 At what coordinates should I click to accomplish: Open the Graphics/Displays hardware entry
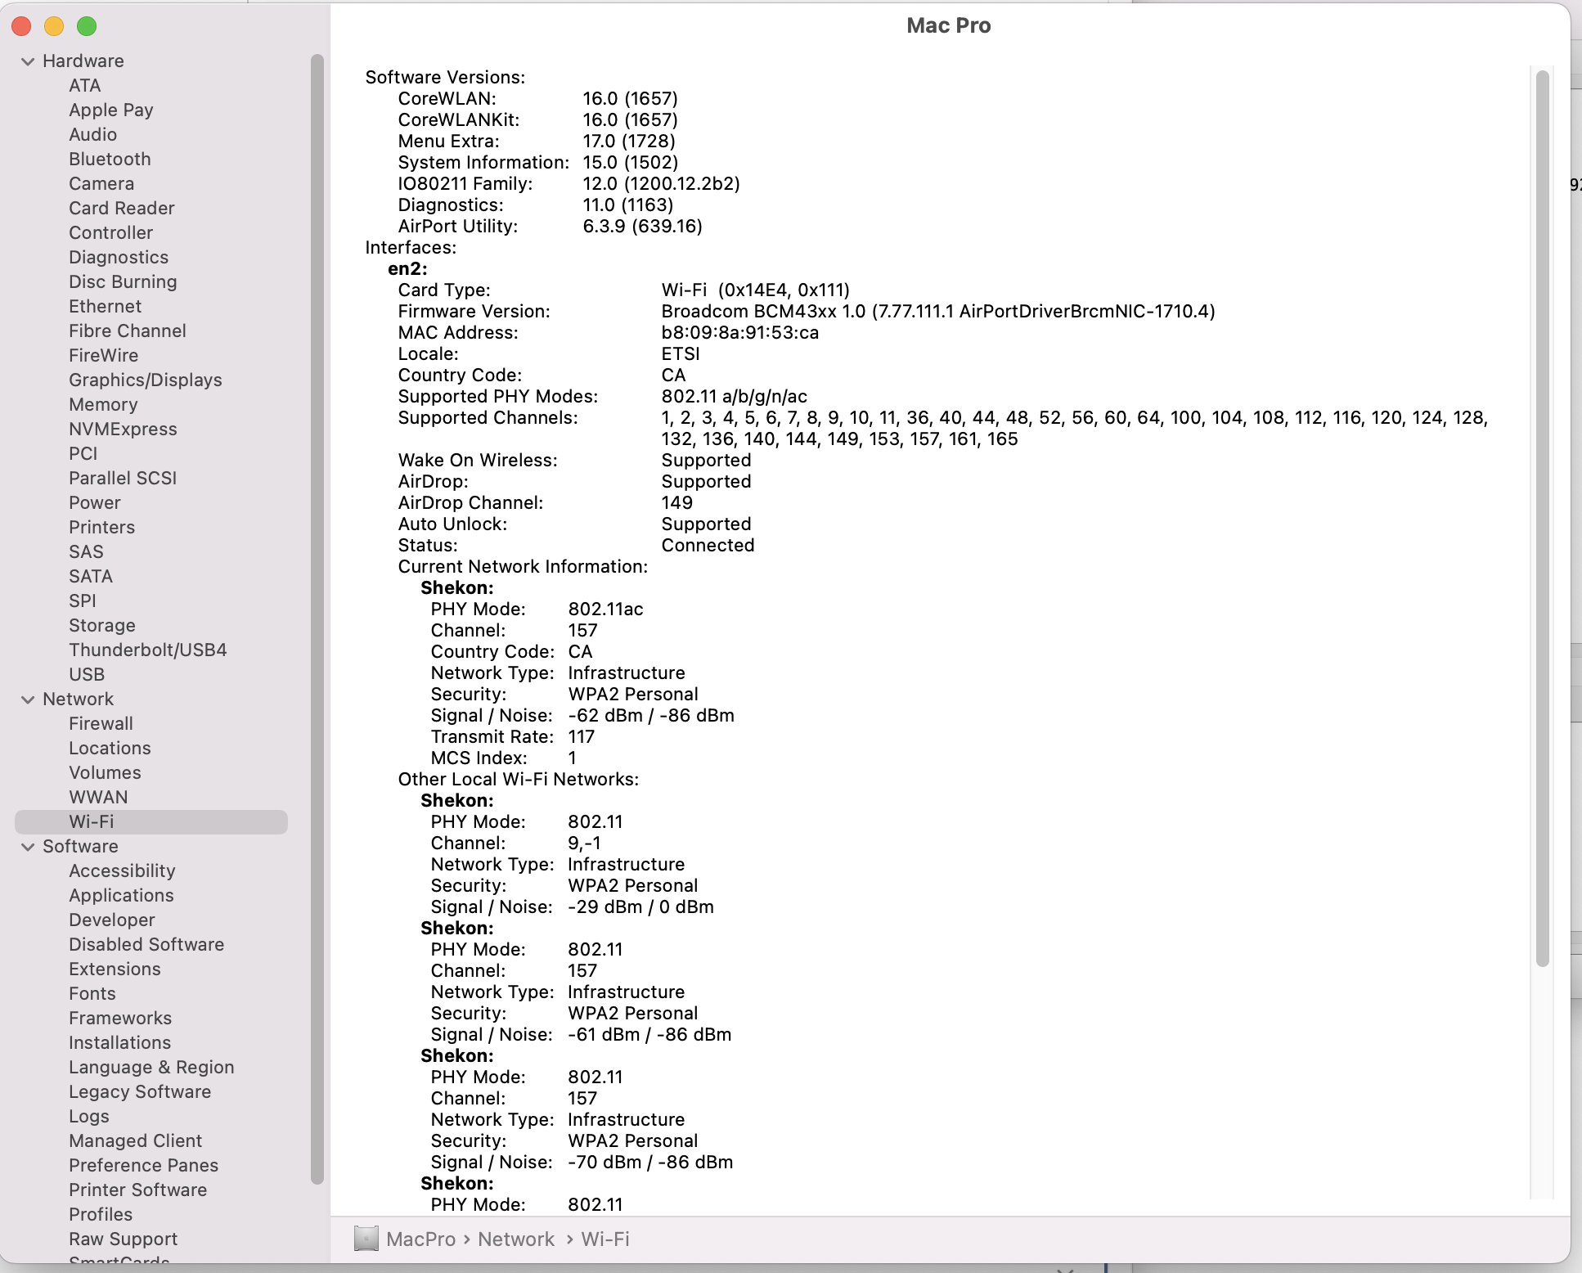tap(145, 380)
